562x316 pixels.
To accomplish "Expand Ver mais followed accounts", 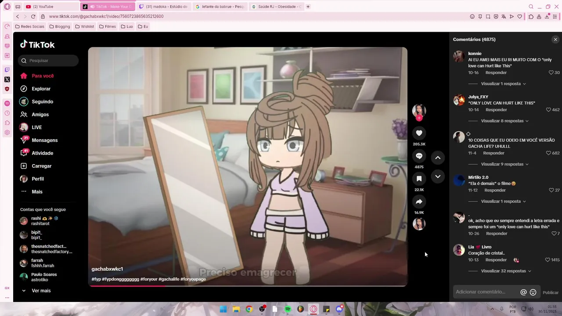I will [x=36, y=291].
